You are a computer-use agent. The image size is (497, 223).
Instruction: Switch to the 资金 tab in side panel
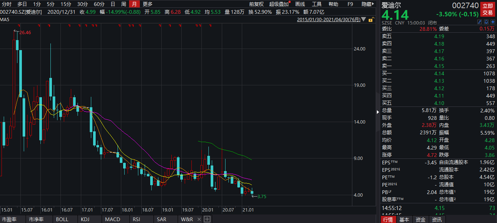point(420,219)
